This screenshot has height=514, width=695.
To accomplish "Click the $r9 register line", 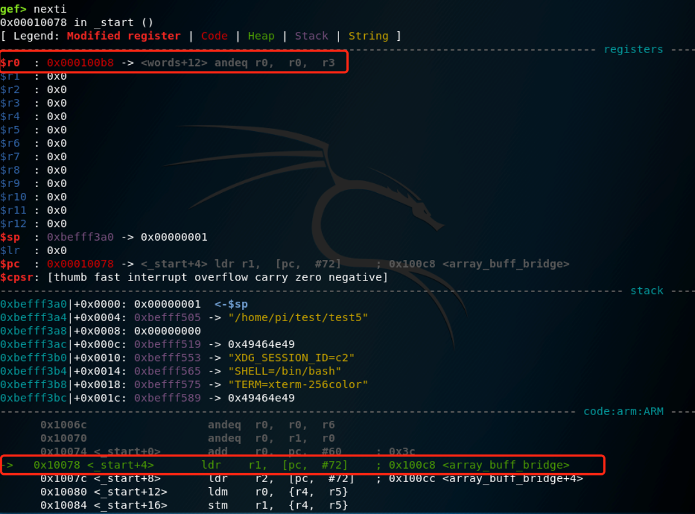I will click(x=34, y=183).
